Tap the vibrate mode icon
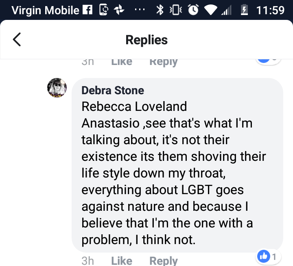The width and height of the screenshot is (293, 266). coord(175,10)
